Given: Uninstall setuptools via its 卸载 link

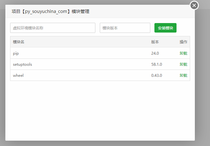Looking at the screenshot, I should (x=183, y=64).
